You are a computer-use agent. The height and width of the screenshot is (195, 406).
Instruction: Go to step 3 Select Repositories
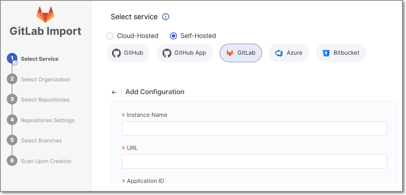click(45, 100)
